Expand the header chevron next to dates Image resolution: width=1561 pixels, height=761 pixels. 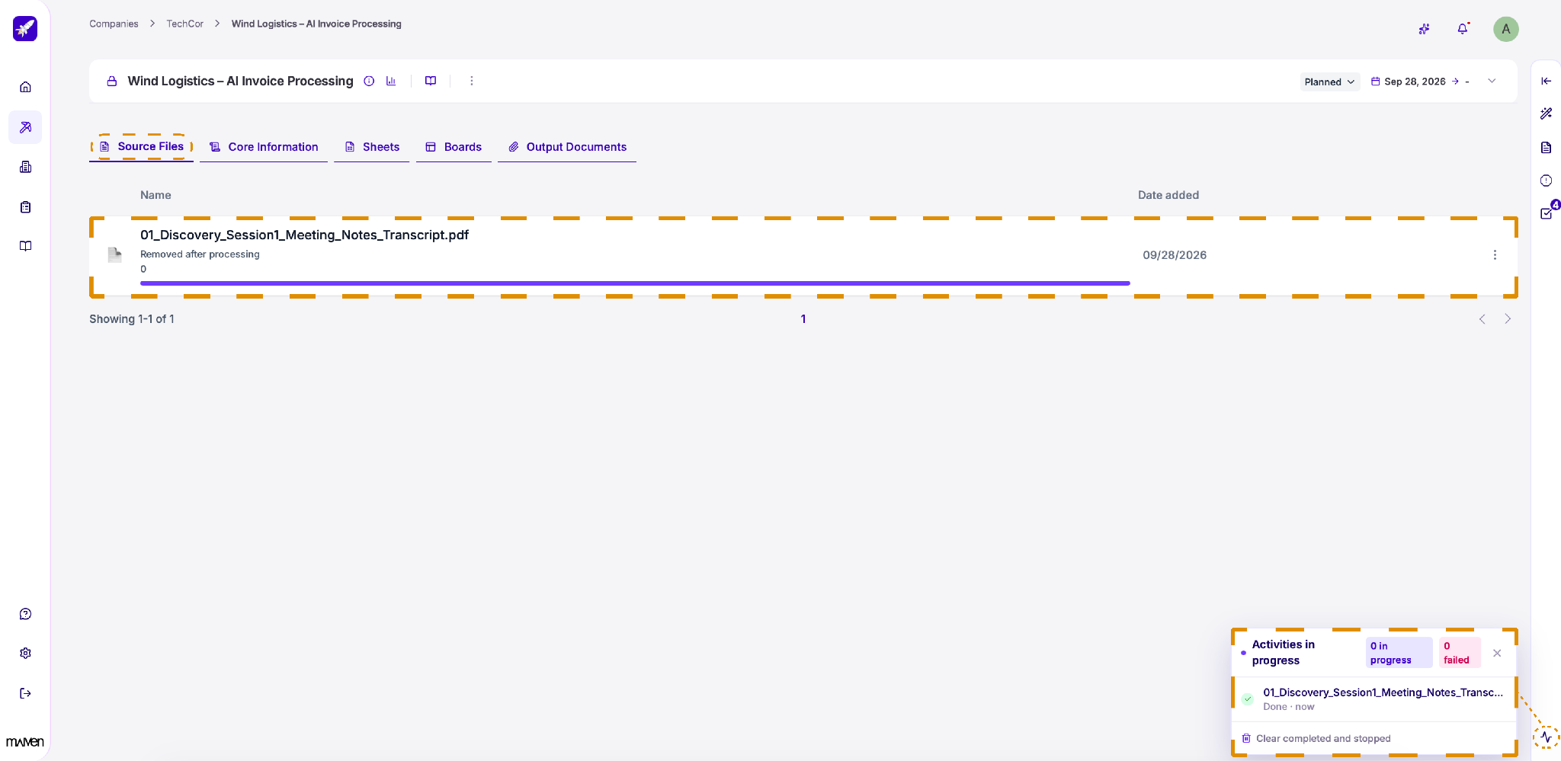(1492, 81)
